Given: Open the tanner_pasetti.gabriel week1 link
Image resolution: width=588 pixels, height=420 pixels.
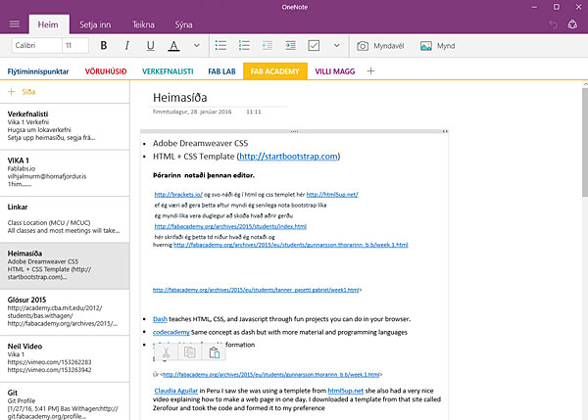Looking at the screenshot, I should coord(256,290).
